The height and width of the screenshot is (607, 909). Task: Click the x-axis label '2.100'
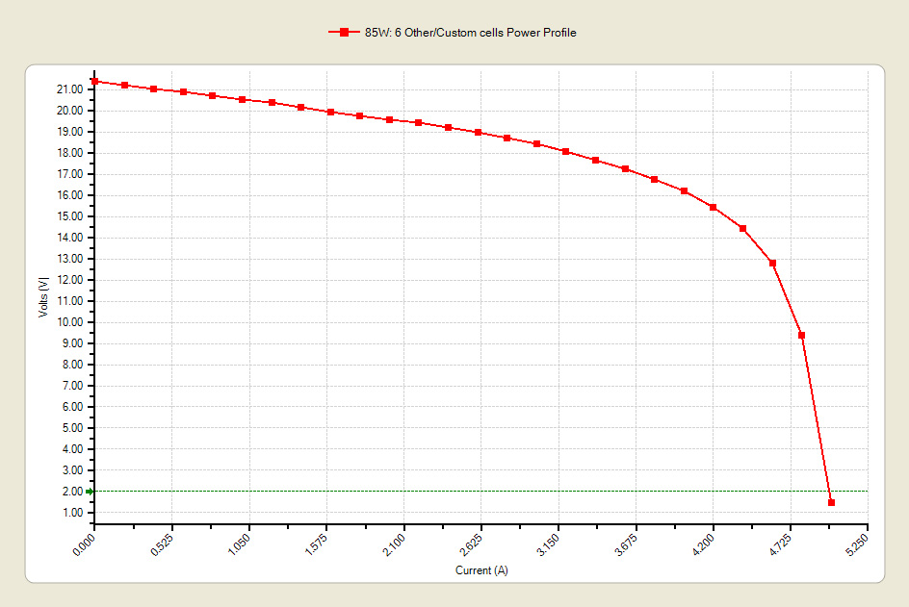pos(394,544)
